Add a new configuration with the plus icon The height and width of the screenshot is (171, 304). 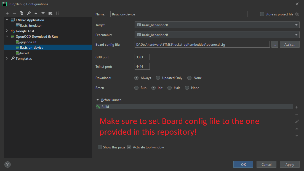coord(7,13)
